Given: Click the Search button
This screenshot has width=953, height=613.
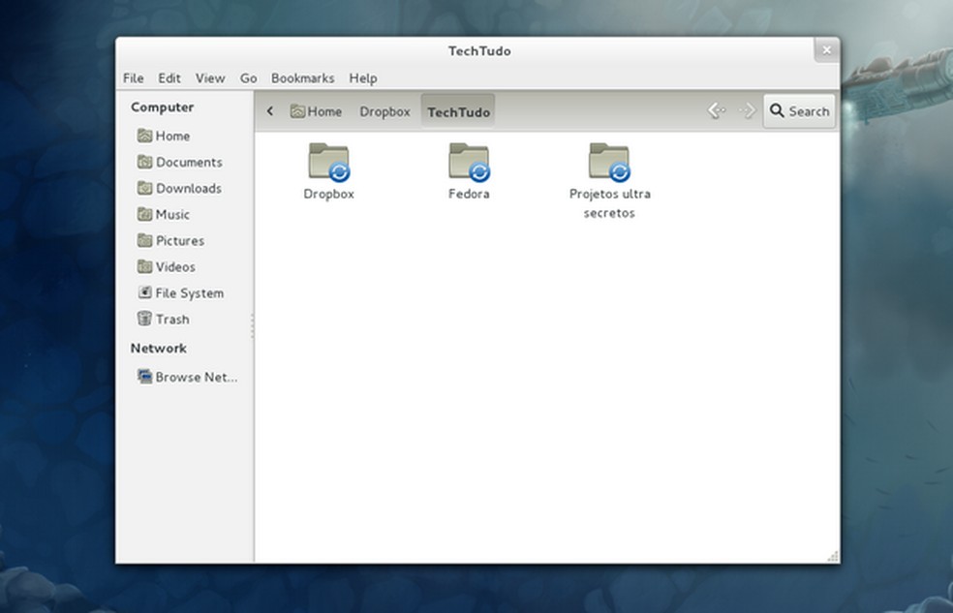Looking at the screenshot, I should point(799,111).
